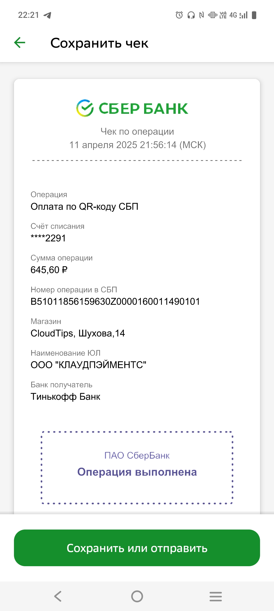
Task: Tap the vibrate mode status icon
Action: pyautogui.click(x=213, y=15)
